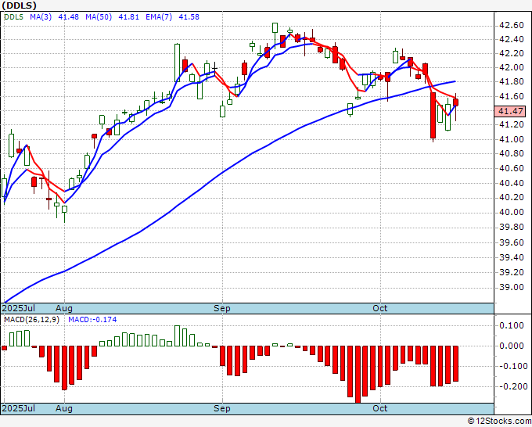The height and width of the screenshot is (427, 532).
Task: Click the 40.60 price axis label
Action: (512, 169)
